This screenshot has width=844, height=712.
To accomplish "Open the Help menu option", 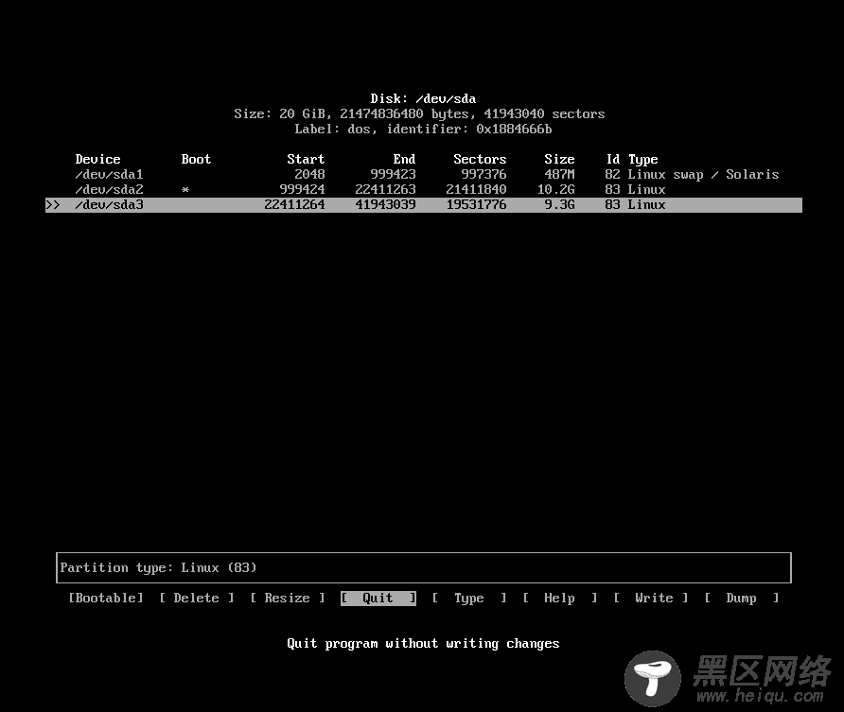I will click(560, 598).
